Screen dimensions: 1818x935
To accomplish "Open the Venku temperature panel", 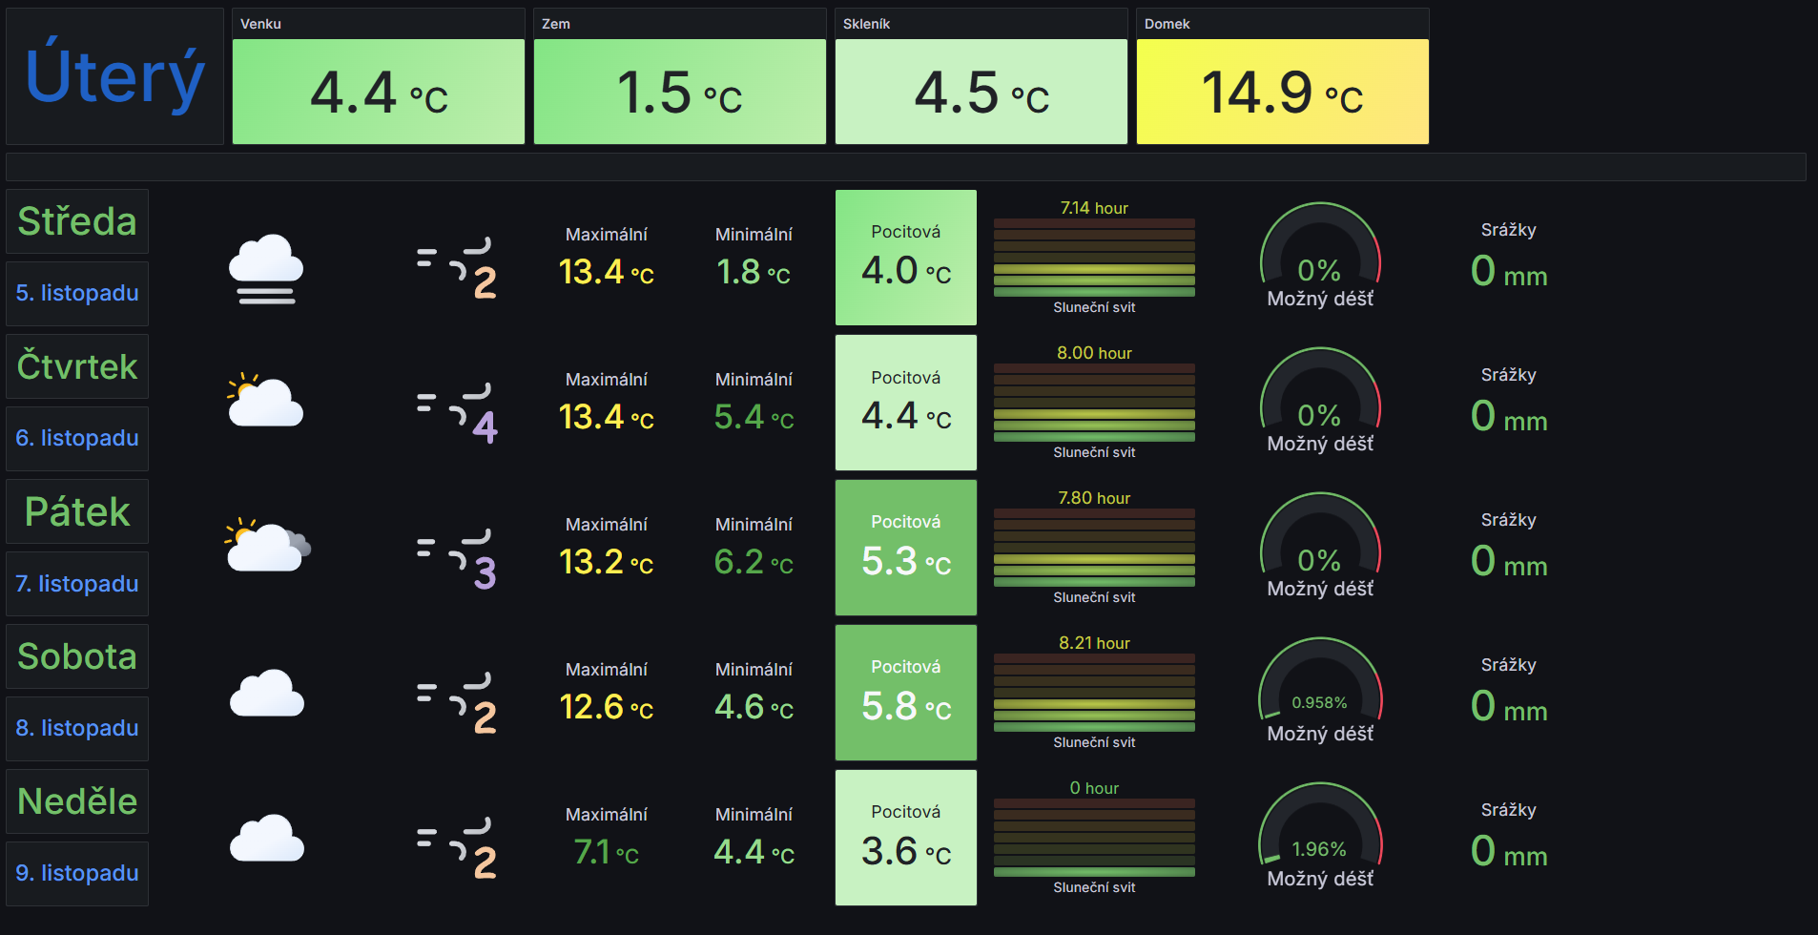I will pos(379,92).
